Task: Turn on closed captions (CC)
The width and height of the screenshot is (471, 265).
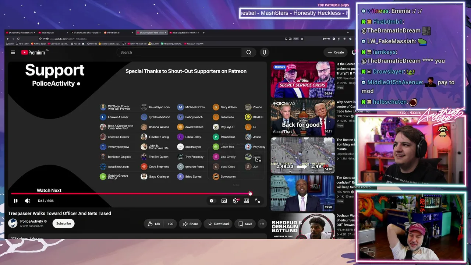Action: coord(224,201)
